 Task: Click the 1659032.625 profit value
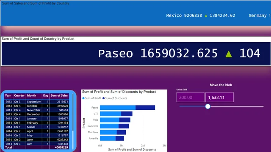(179, 53)
